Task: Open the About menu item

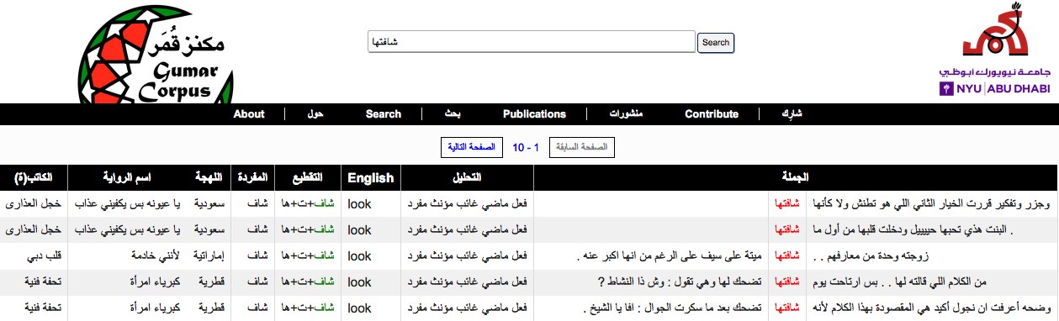Action: pos(249,114)
